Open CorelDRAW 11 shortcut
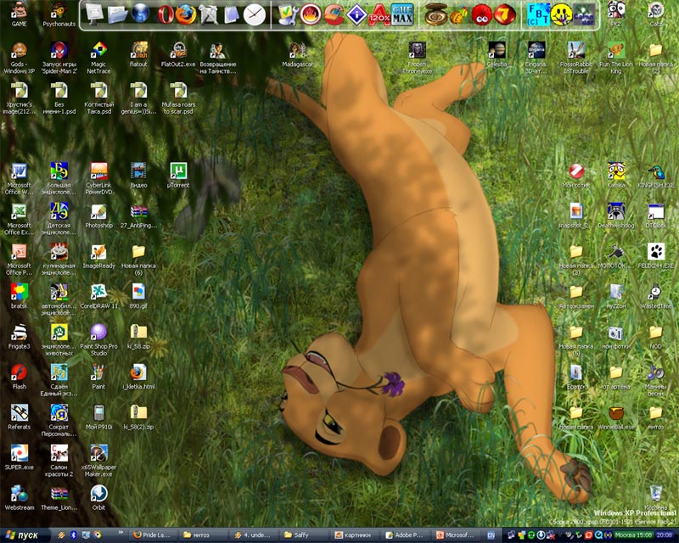This screenshot has height=543, width=679. click(98, 291)
